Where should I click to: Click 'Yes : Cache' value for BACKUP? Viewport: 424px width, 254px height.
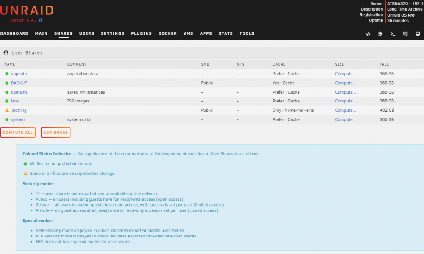(x=283, y=83)
